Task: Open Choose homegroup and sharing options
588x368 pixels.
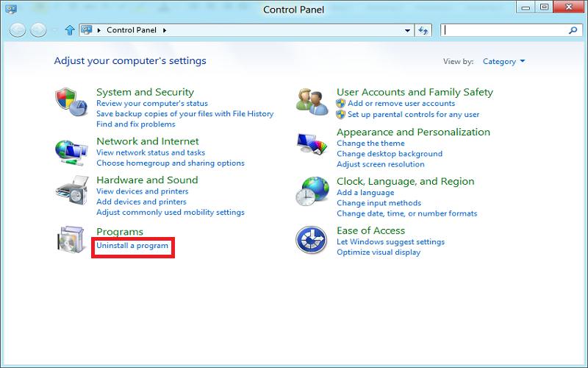Action: tap(171, 163)
